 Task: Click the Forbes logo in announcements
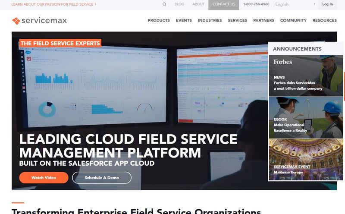(x=283, y=62)
